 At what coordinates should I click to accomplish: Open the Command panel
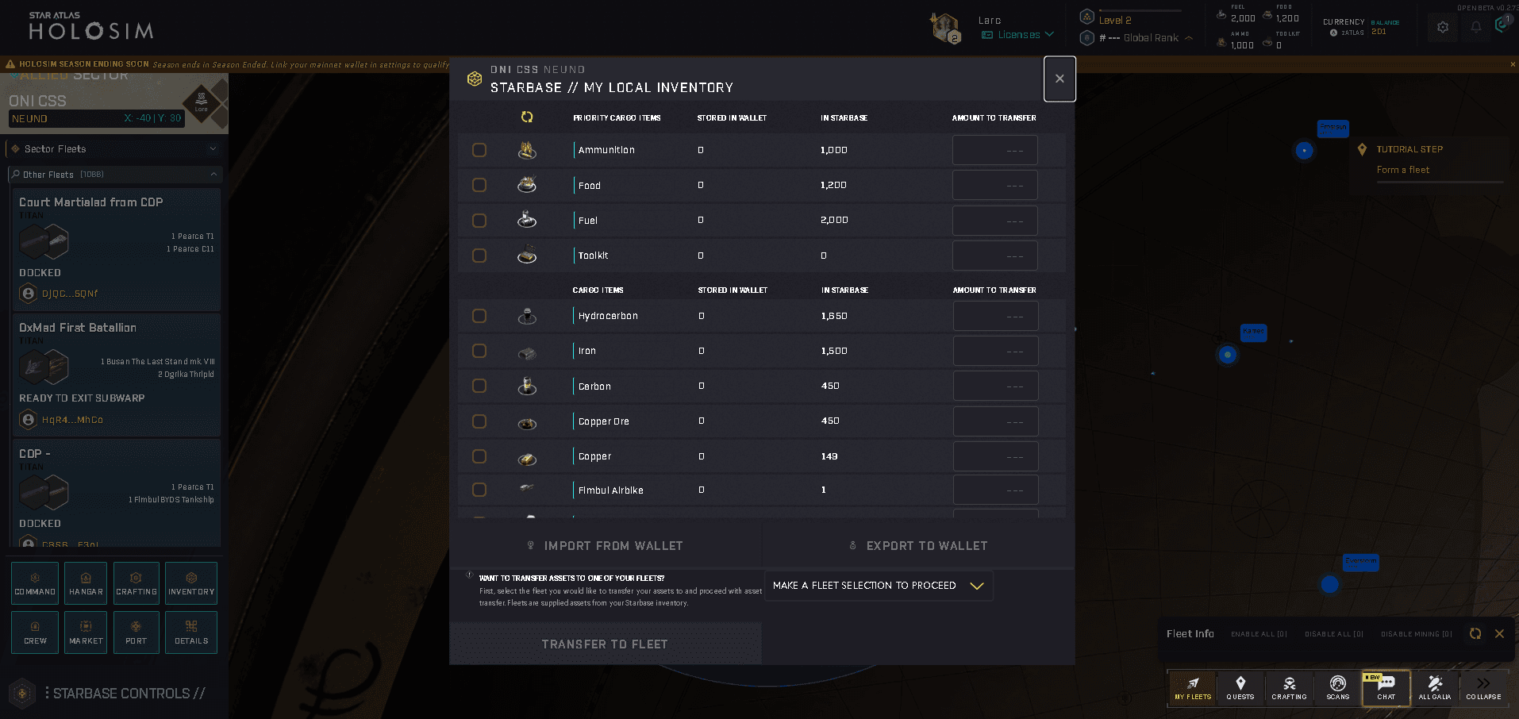pos(34,583)
